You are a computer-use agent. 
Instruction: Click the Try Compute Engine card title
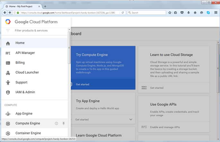click(x=92, y=55)
